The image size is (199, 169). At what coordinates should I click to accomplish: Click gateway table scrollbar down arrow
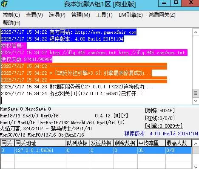tap(196, 166)
